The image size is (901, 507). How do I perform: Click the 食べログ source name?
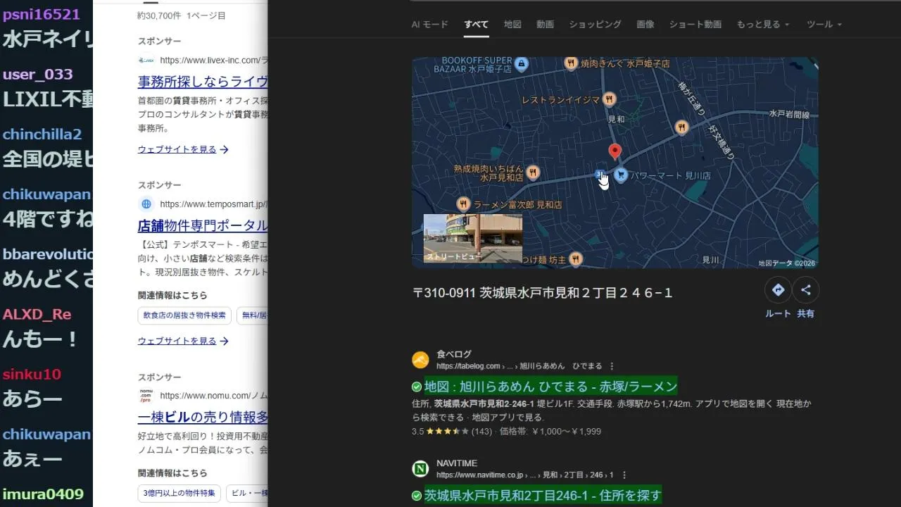[x=454, y=354]
